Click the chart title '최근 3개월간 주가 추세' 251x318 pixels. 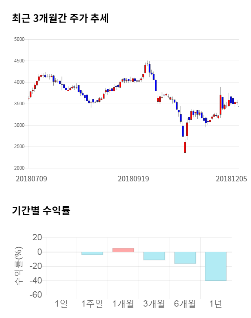coord(60,18)
